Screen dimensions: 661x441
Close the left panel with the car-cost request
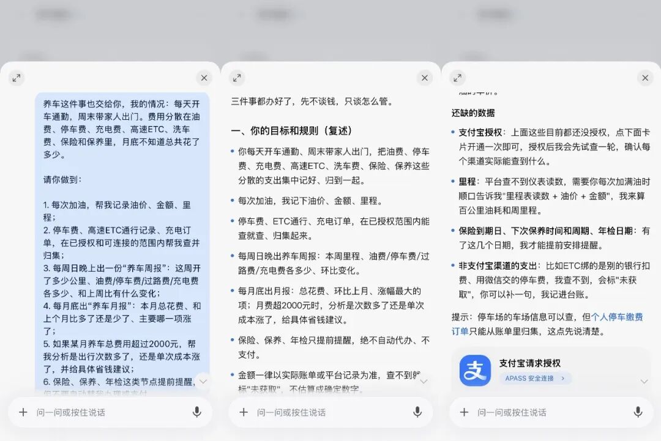(204, 78)
